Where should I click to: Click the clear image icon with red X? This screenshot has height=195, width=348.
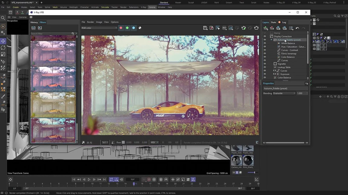click(x=211, y=28)
